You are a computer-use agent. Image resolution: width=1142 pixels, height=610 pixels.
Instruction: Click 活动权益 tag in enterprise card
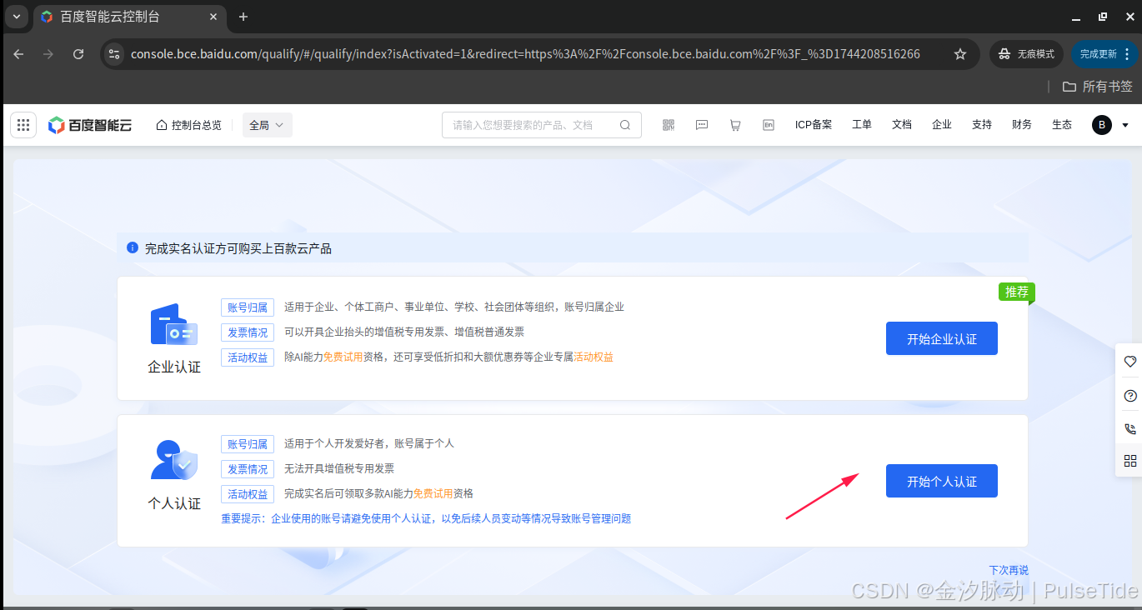[x=248, y=357]
